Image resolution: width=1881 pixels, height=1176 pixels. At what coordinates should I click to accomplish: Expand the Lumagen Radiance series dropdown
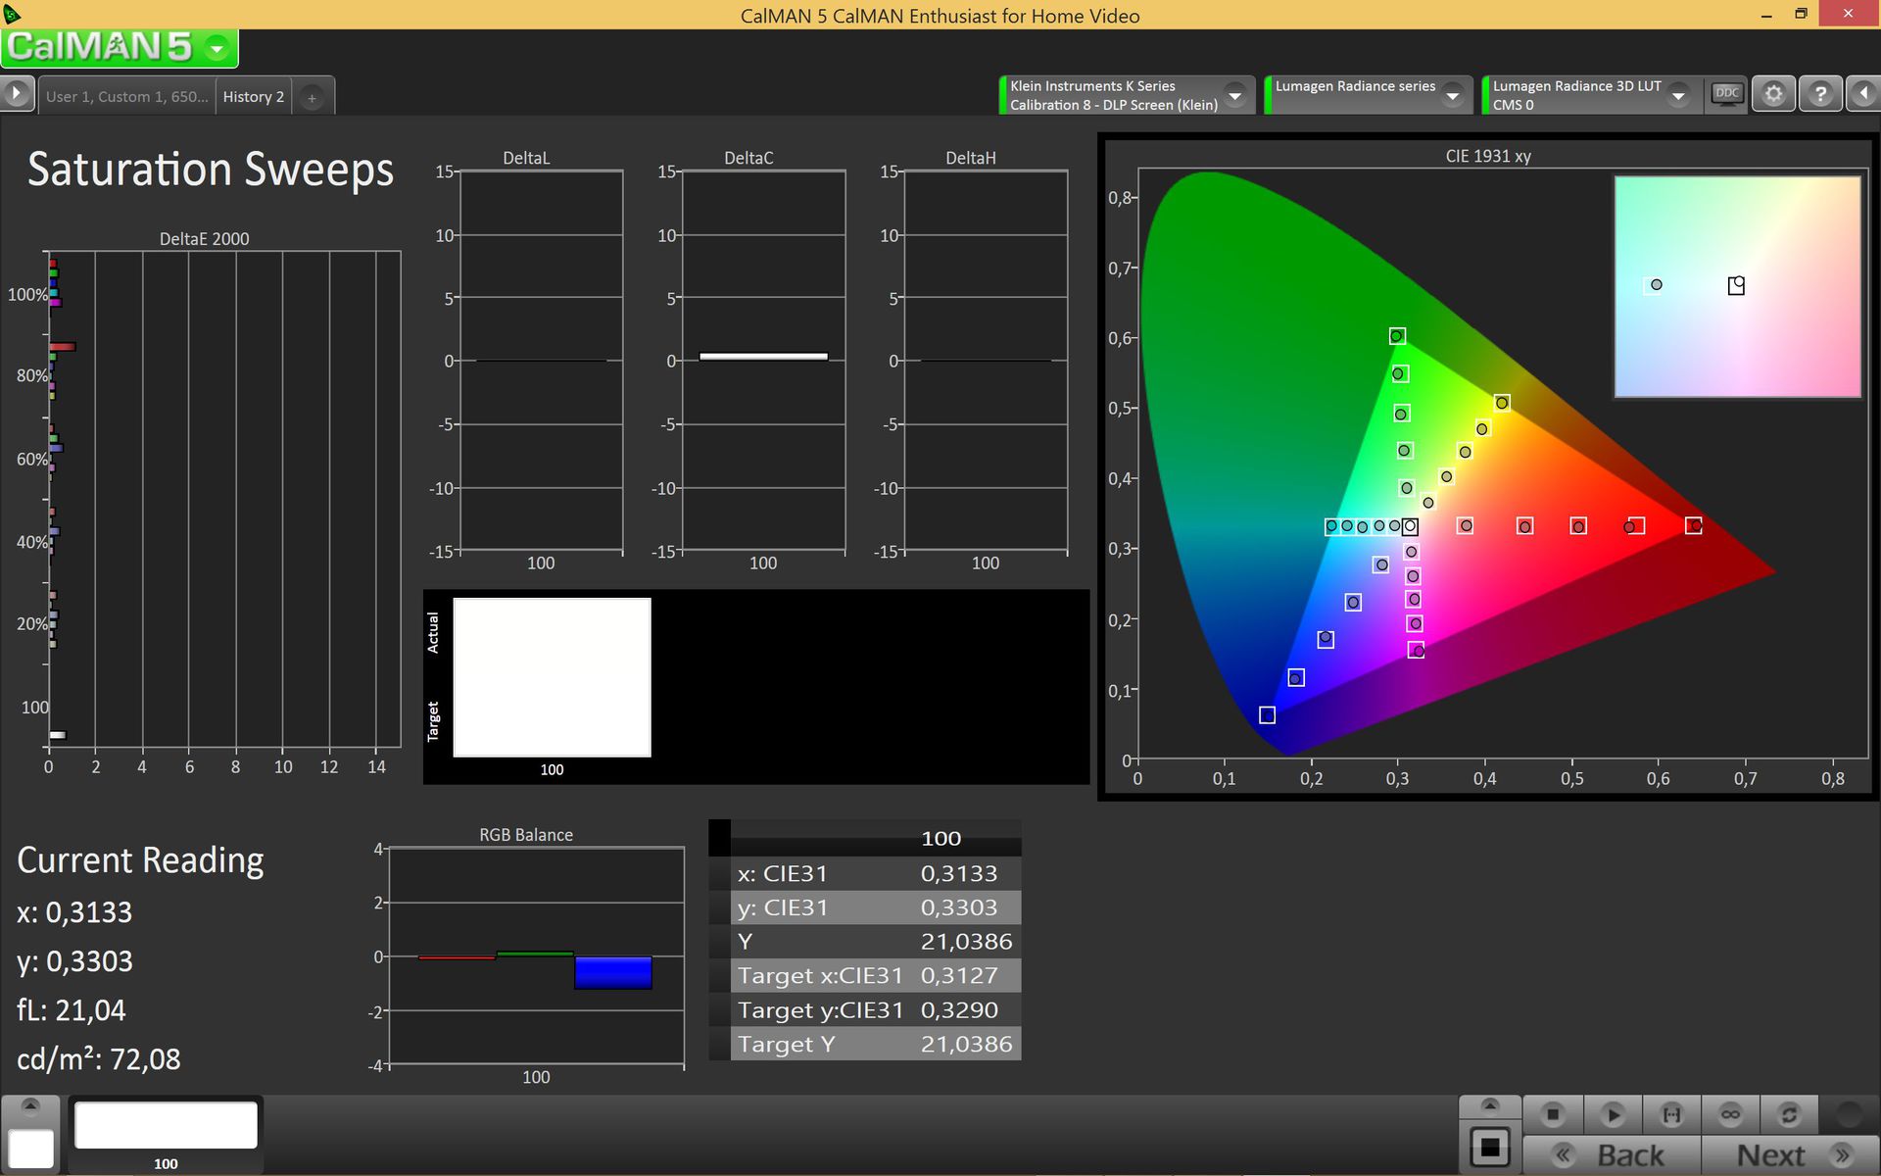pyautogui.click(x=1453, y=96)
